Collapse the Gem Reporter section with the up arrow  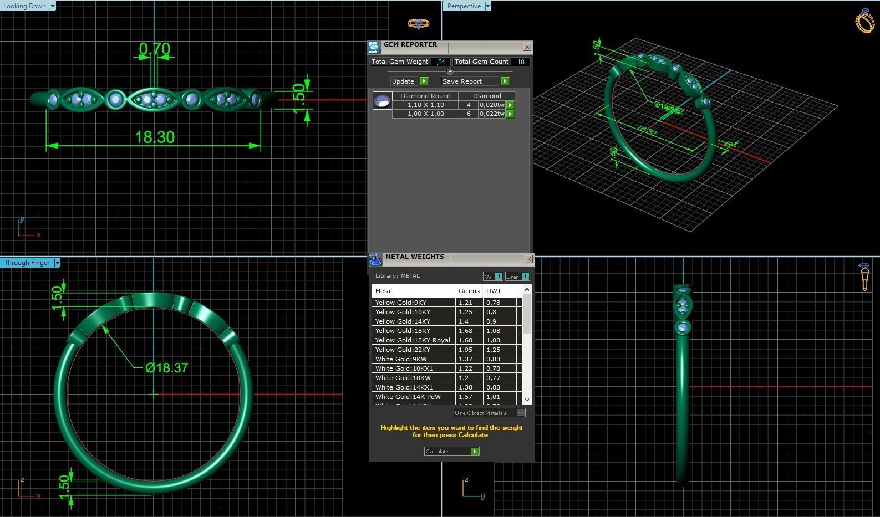coord(450,72)
